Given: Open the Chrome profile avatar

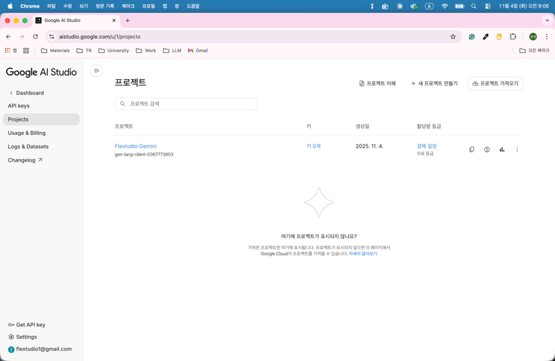Looking at the screenshot, I should point(533,37).
